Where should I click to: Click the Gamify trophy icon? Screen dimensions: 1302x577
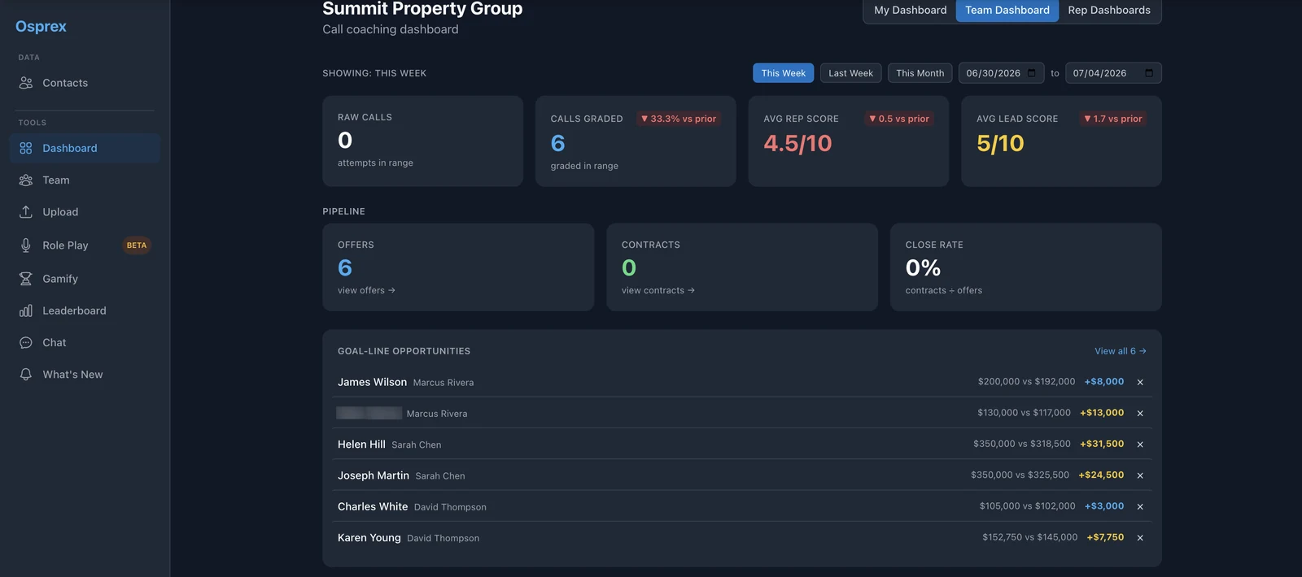26,279
